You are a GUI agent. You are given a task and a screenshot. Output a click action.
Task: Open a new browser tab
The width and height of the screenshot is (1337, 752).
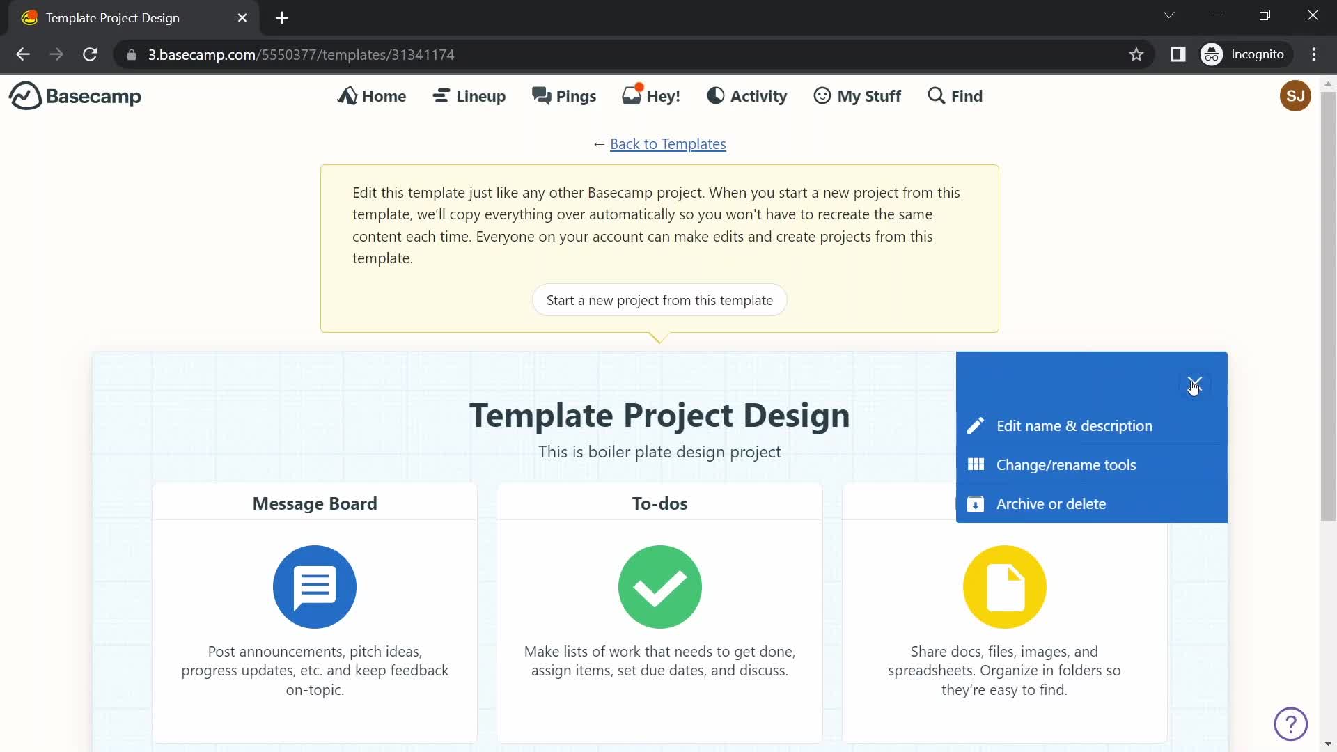pos(282,18)
